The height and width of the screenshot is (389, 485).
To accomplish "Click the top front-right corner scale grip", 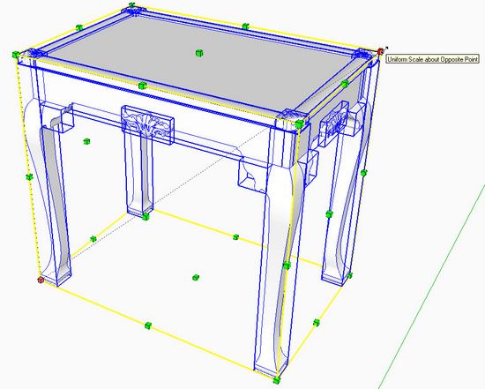I will tap(299, 124).
